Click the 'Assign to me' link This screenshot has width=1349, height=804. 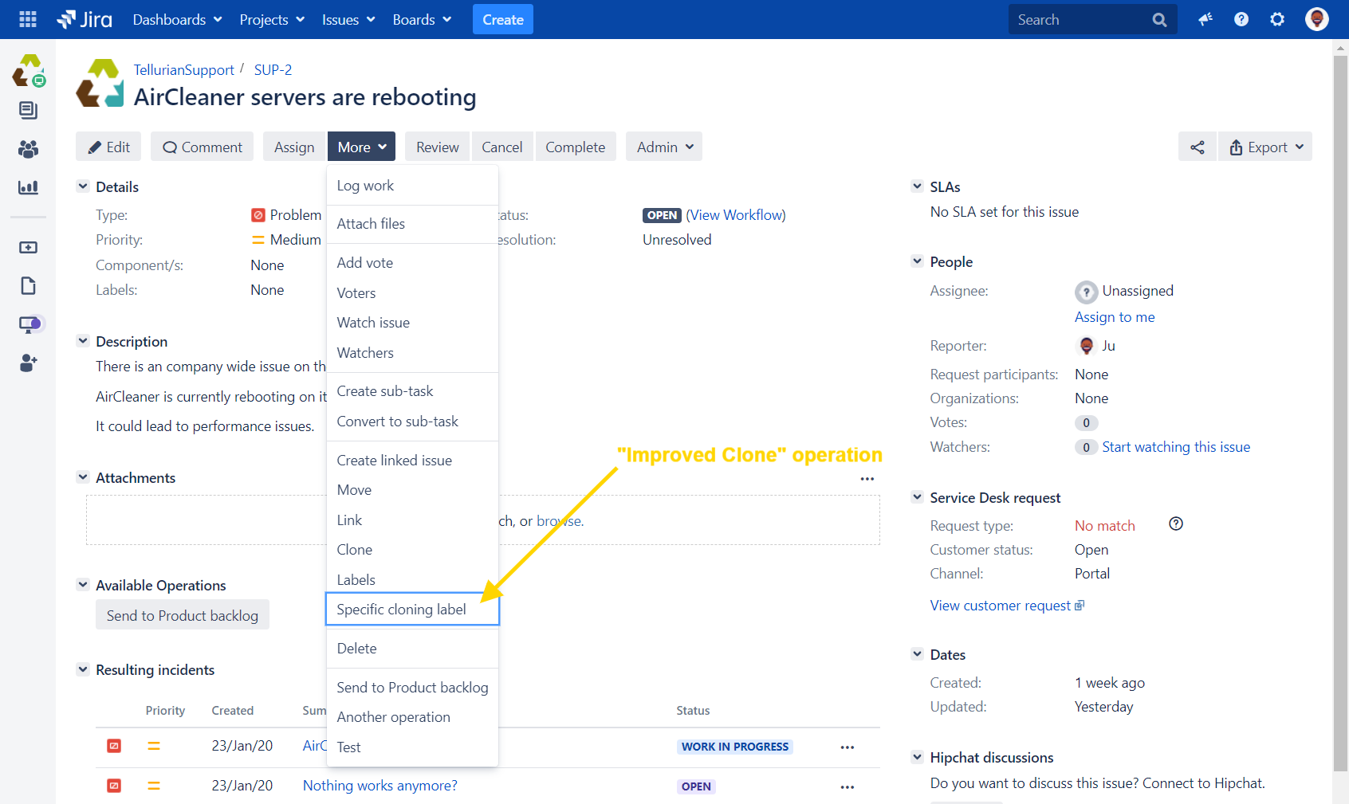pyautogui.click(x=1115, y=317)
